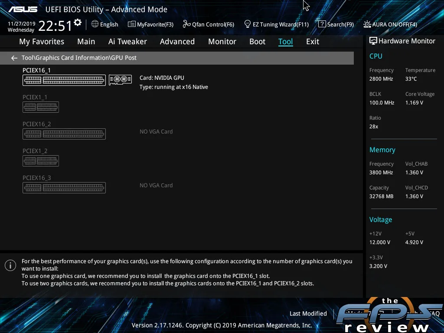The height and width of the screenshot is (333, 444).
Task: Click the PCIEX16_3 slot label
Action: [x=37, y=178]
